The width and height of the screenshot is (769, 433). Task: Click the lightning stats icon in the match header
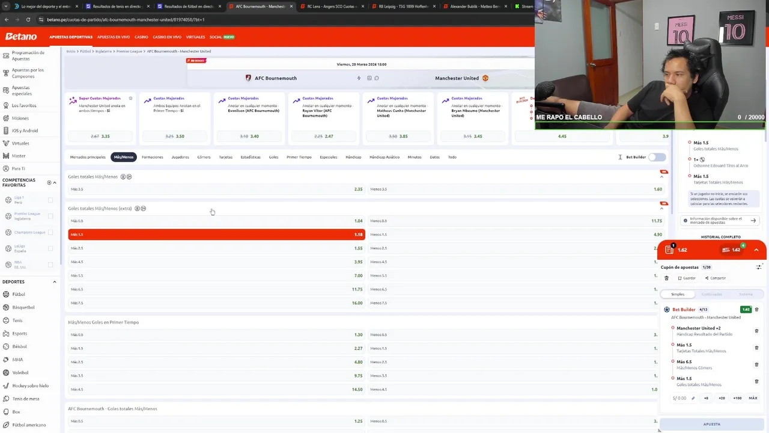(359, 78)
